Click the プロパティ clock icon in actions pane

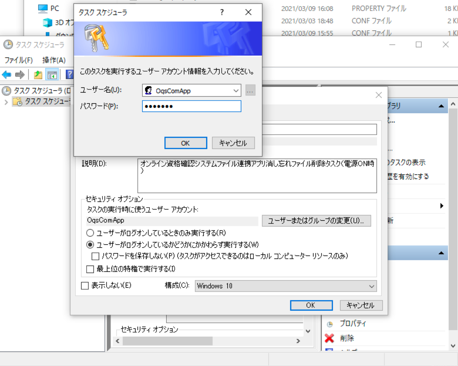click(330, 324)
